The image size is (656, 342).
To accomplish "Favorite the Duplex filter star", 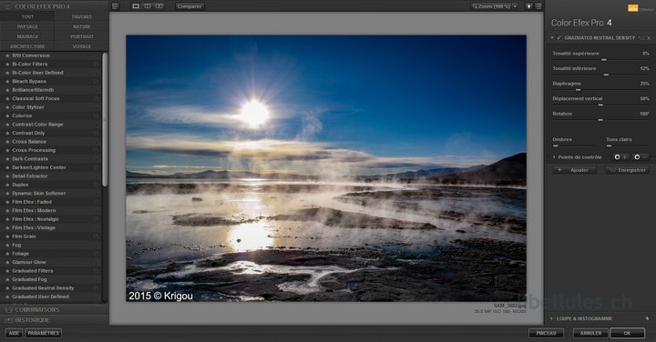I will coord(7,185).
